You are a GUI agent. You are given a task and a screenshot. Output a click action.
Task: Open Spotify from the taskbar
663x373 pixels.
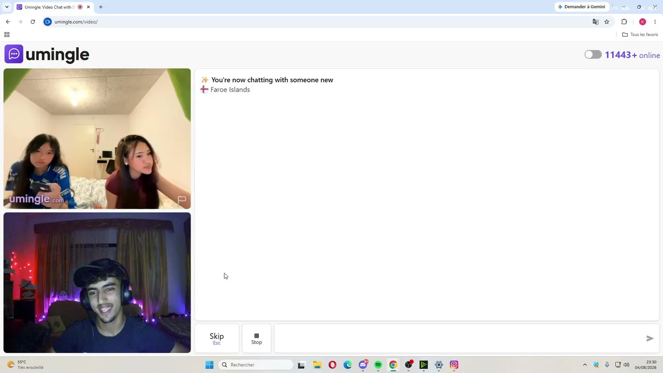click(378, 365)
